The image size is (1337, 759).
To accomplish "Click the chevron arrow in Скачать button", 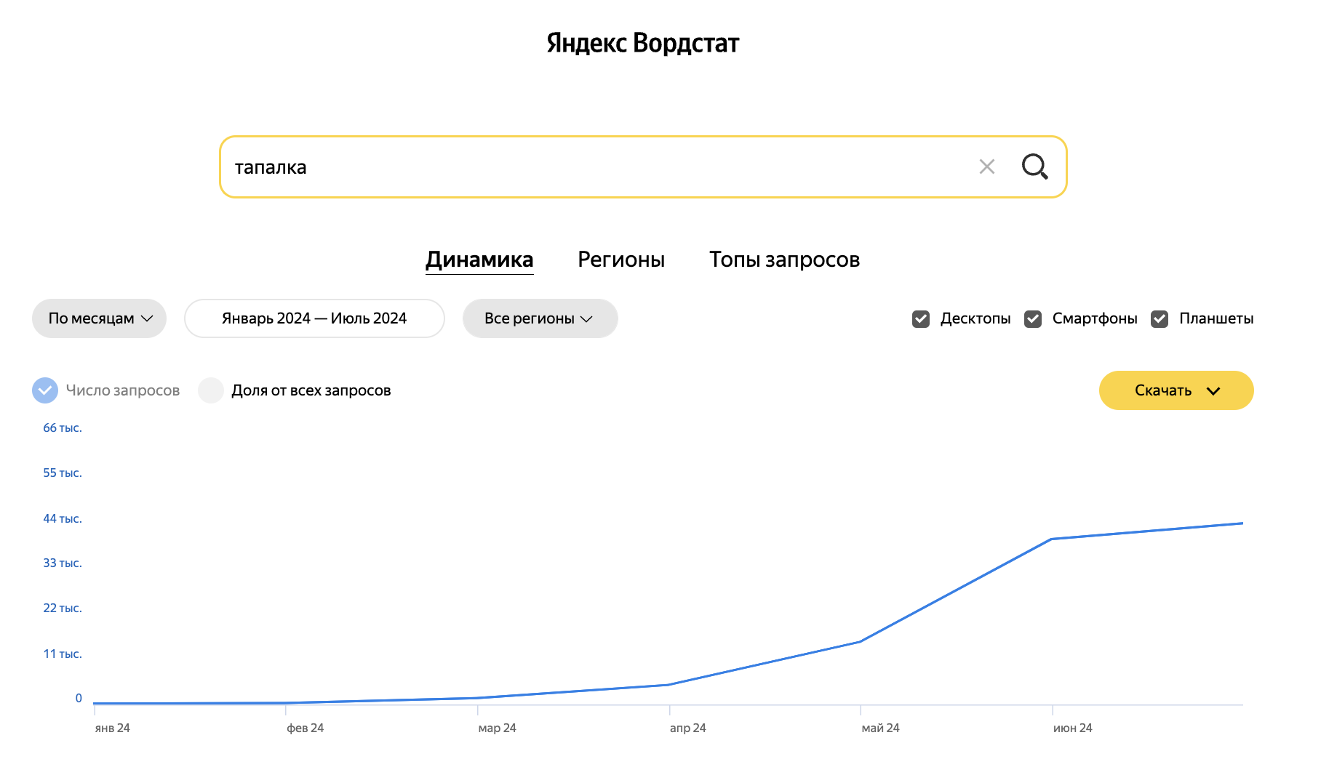I will [x=1213, y=390].
